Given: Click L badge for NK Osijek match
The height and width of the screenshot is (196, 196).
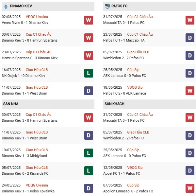Looking at the screenshot, I should point(89,73).
